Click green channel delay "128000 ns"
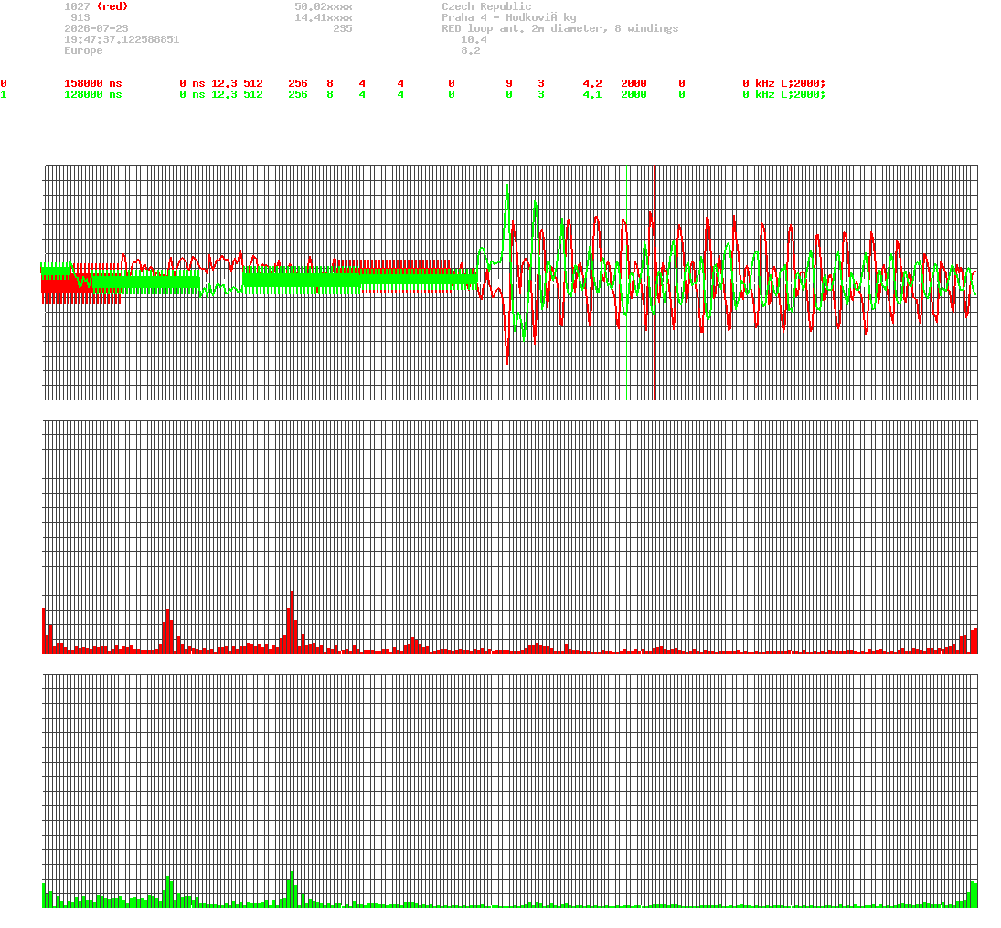Screen dimensions: 1001x928 pyautogui.click(x=92, y=94)
